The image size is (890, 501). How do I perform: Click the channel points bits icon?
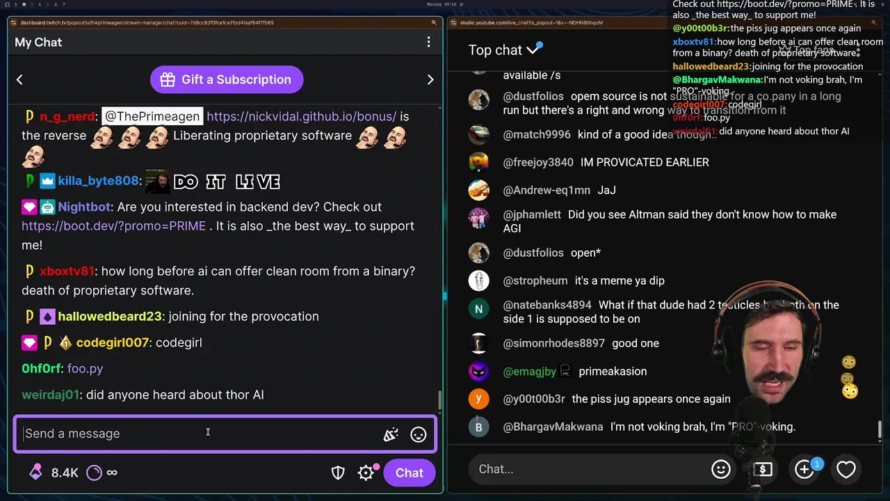coord(35,472)
